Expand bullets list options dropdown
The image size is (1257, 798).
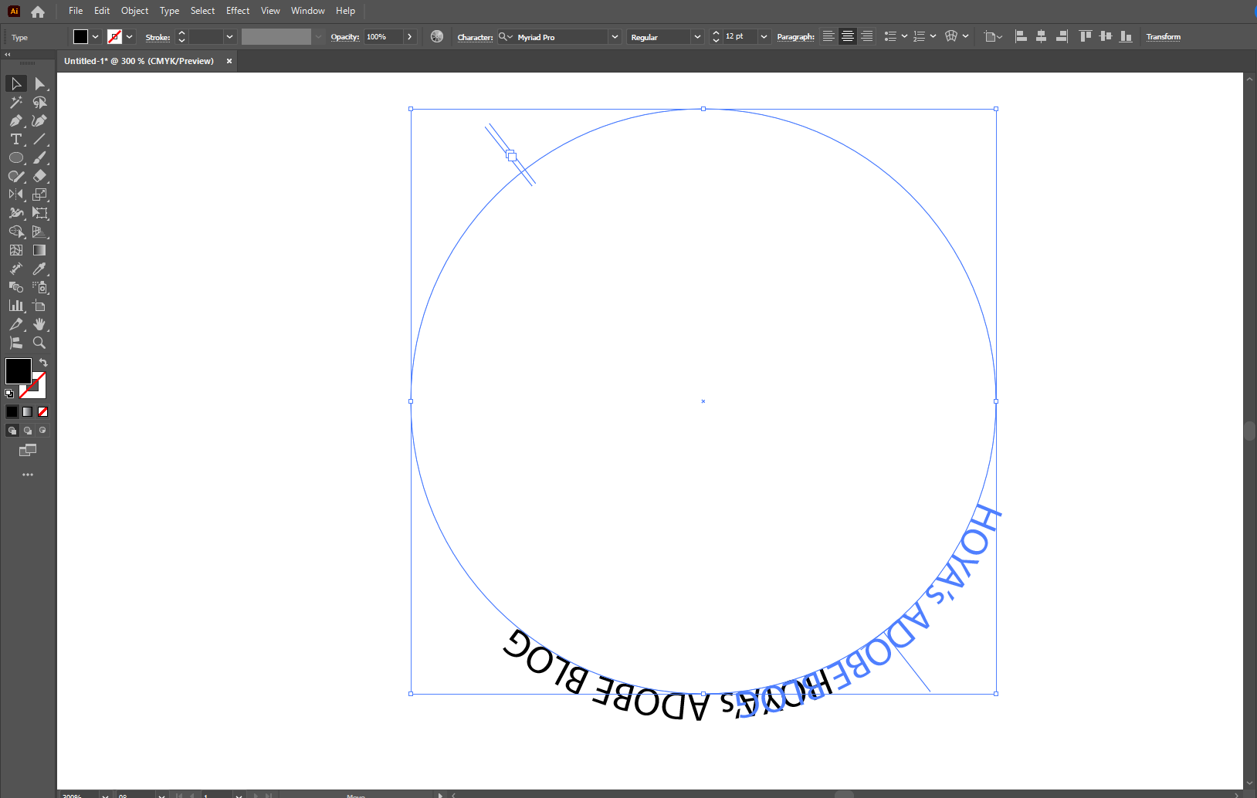point(904,36)
